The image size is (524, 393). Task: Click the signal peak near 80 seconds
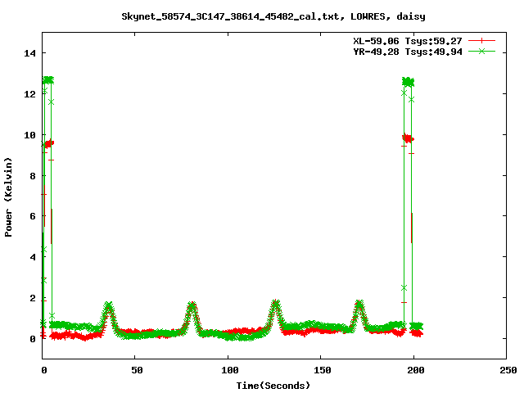(x=192, y=305)
